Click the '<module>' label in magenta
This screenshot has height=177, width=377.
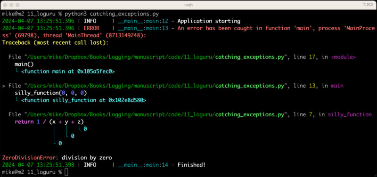point(344,57)
